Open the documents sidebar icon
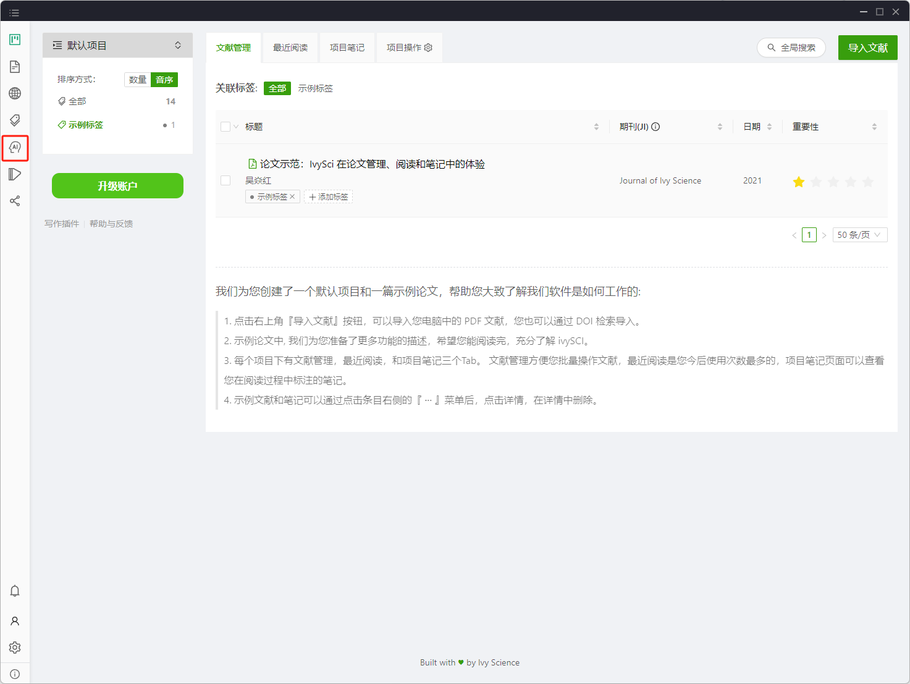This screenshot has width=910, height=684. (x=15, y=67)
